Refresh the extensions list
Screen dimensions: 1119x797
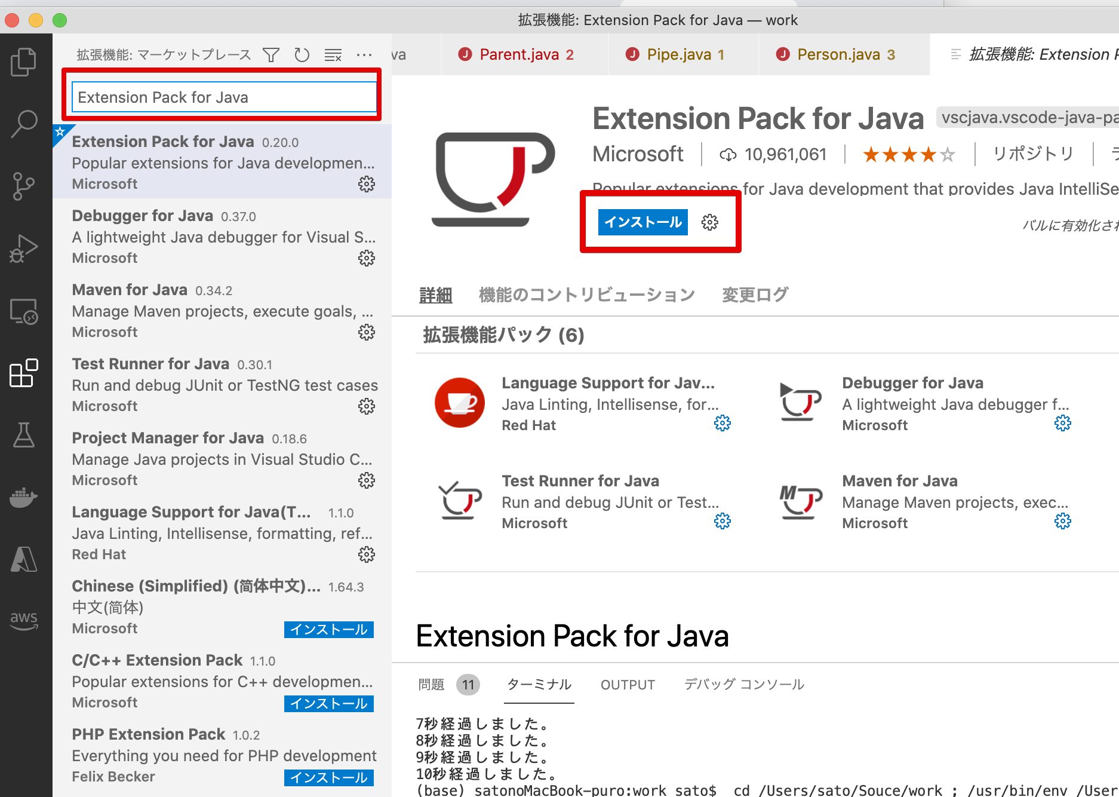302,54
